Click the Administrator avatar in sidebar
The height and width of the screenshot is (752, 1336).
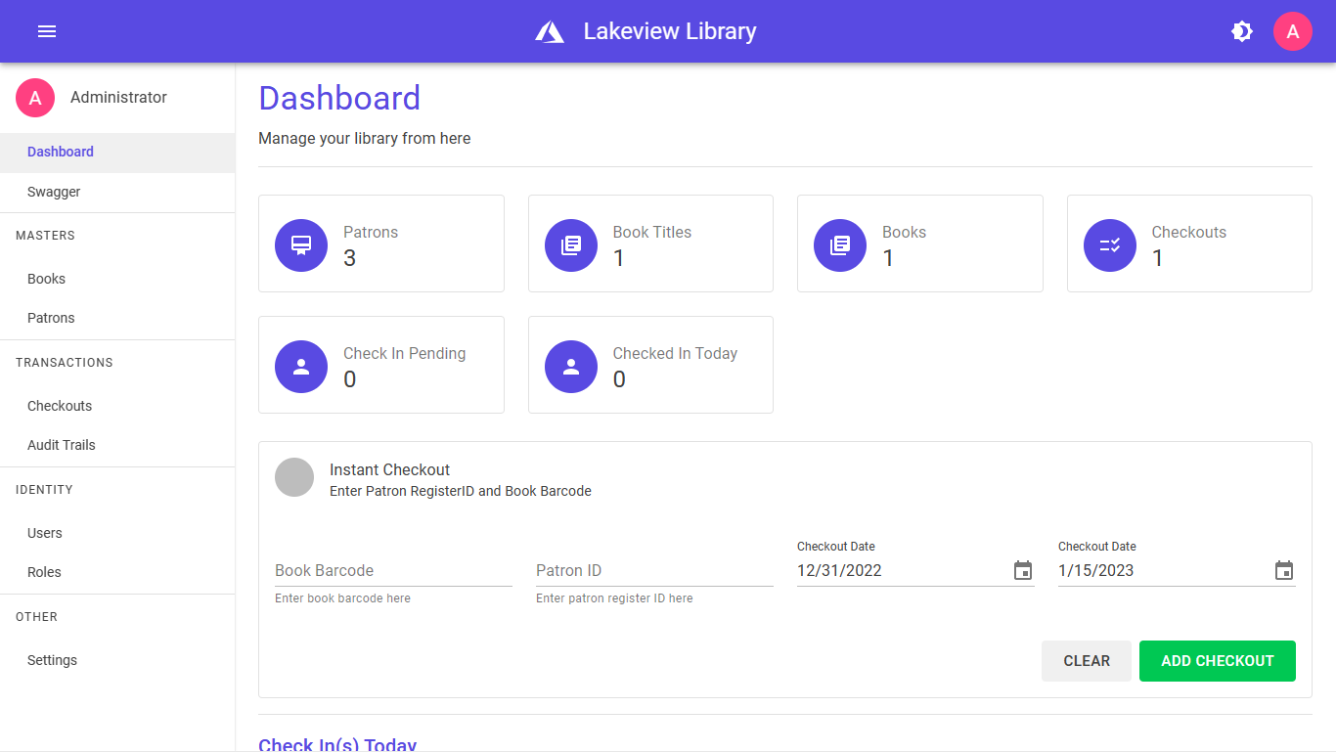(35, 97)
